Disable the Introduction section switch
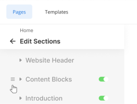The image size is (137, 104). 104,98
